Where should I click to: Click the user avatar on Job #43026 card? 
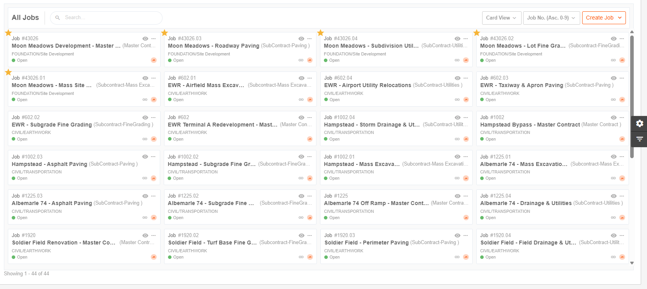(x=154, y=60)
